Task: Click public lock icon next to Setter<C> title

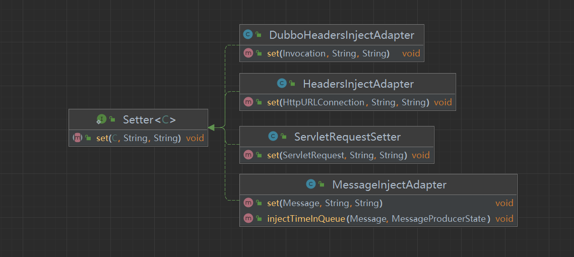Action: tap(112, 119)
